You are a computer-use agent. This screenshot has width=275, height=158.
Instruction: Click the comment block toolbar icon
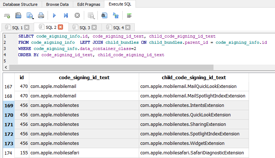coord(129,16)
